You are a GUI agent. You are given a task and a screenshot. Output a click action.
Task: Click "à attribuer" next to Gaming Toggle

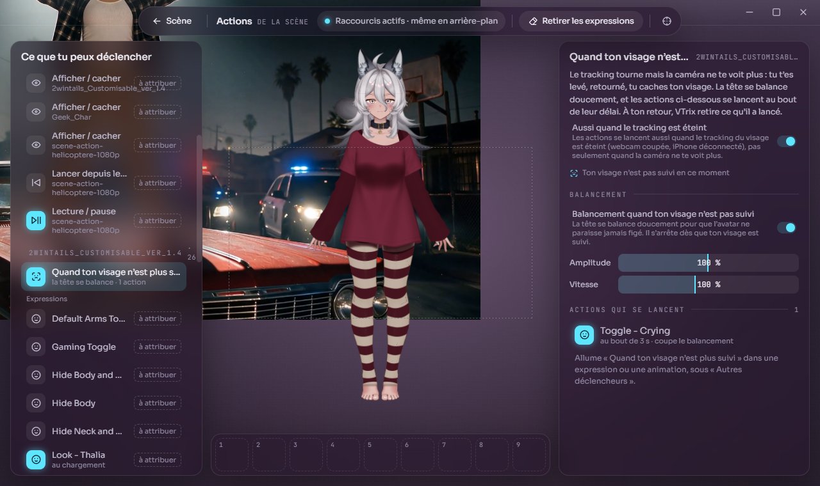(x=158, y=347)
